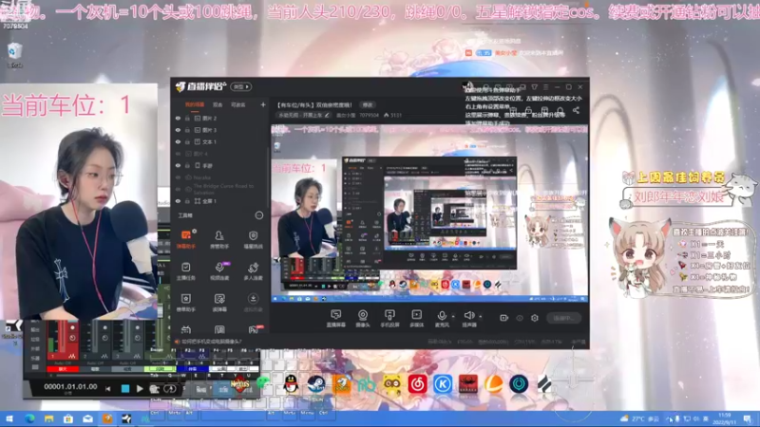Toggle preview visibility eye beside the settings gear
760x427 pixels.
[x=520, y=318]
